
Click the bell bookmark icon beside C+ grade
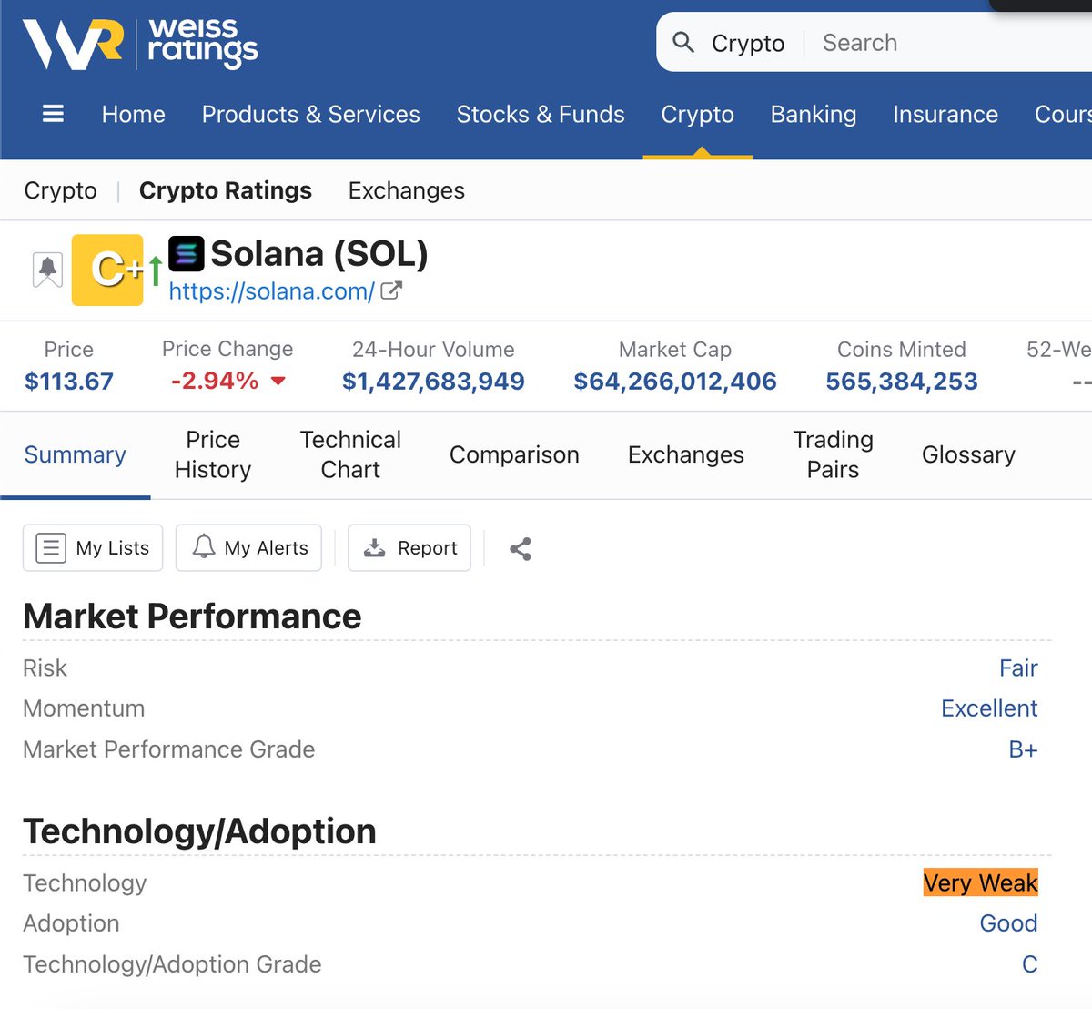pos(47,270)
